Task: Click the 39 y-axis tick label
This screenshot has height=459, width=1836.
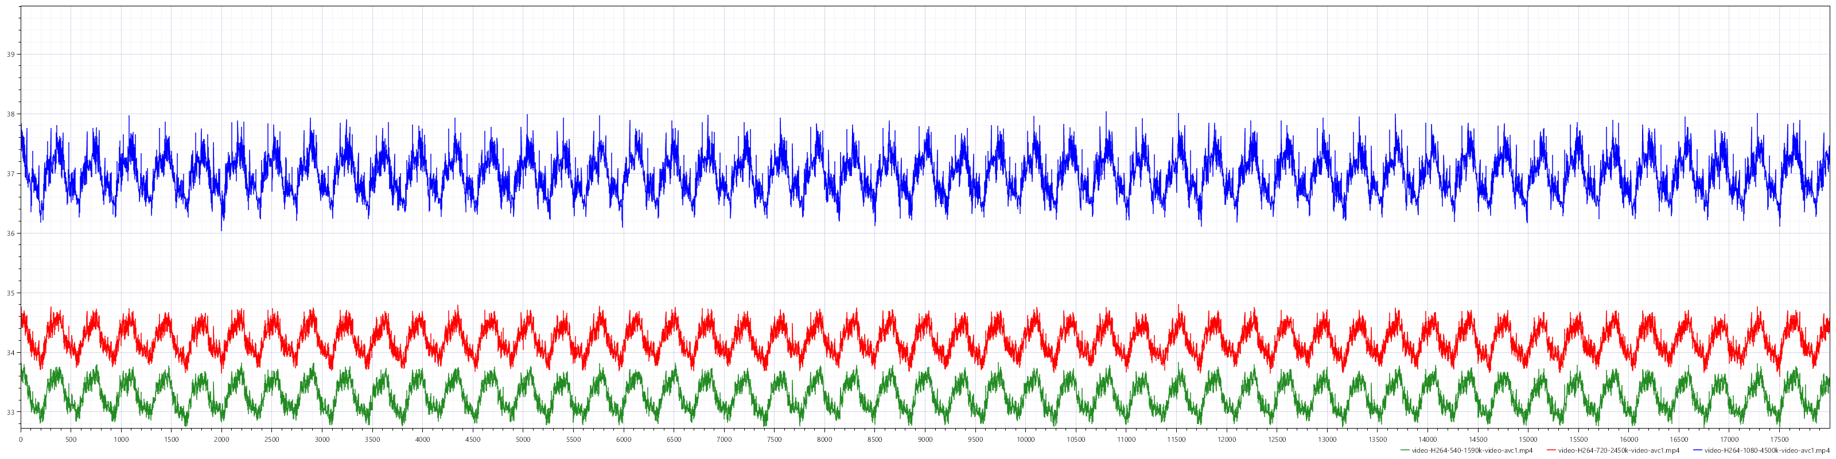Action: 11,54
